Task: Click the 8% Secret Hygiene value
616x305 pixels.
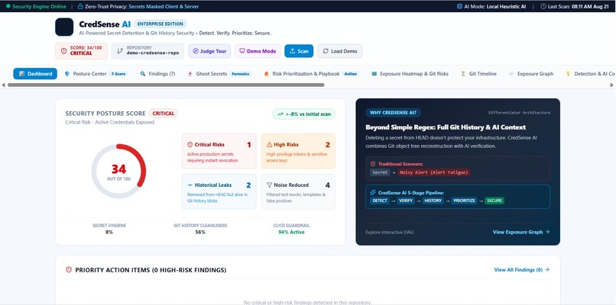Action: 109,232
